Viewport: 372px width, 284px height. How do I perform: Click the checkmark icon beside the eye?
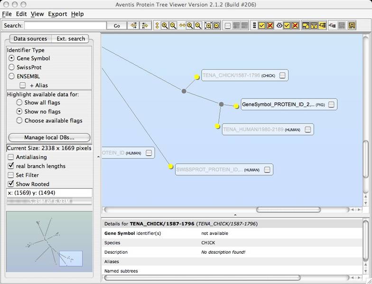coord(287,26)
